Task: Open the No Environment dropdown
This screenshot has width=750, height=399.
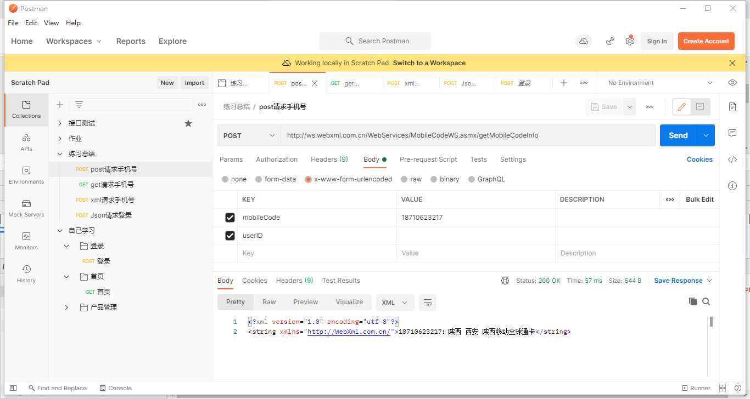Action: click(x=660, y=83)
